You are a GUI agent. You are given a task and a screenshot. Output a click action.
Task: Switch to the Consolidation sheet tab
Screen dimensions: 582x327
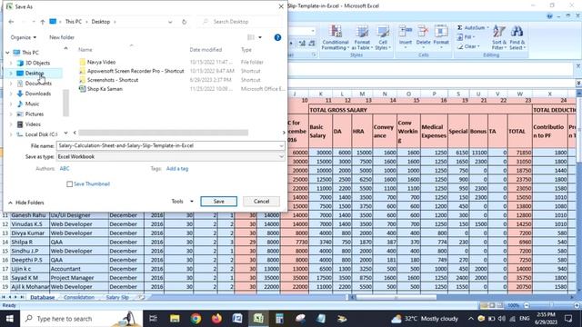click(x=79, y=297)
